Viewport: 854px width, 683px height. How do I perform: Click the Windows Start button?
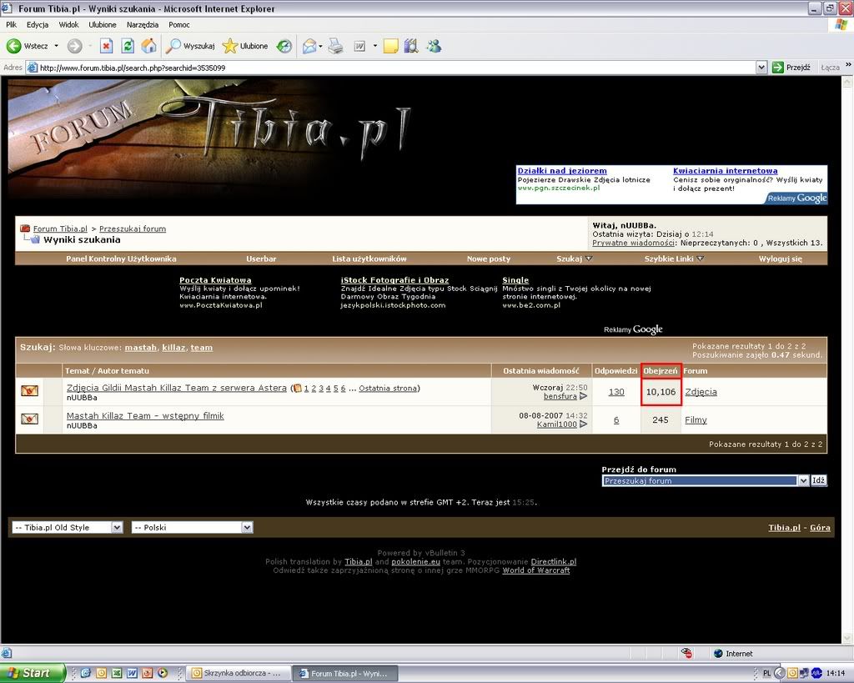[32, 673]
